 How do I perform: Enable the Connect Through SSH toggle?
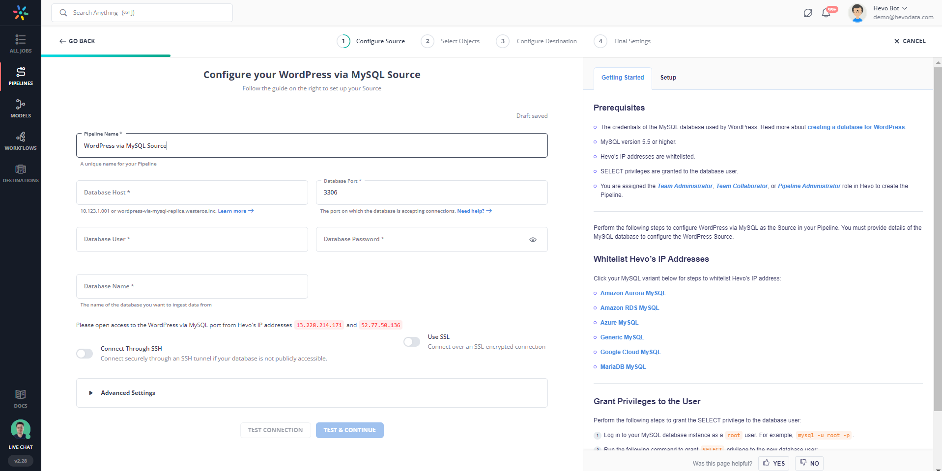coord(84,353)
